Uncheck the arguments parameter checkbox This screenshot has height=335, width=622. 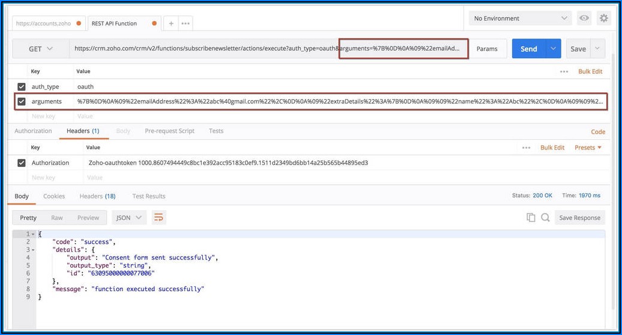click(22, 101)
